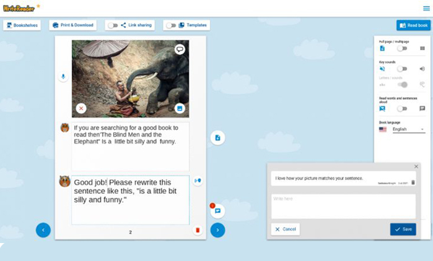Click the small owl avatar beside student text
Image resolution: width=433 pixels, height=261 pixels.
pos(65,127)
